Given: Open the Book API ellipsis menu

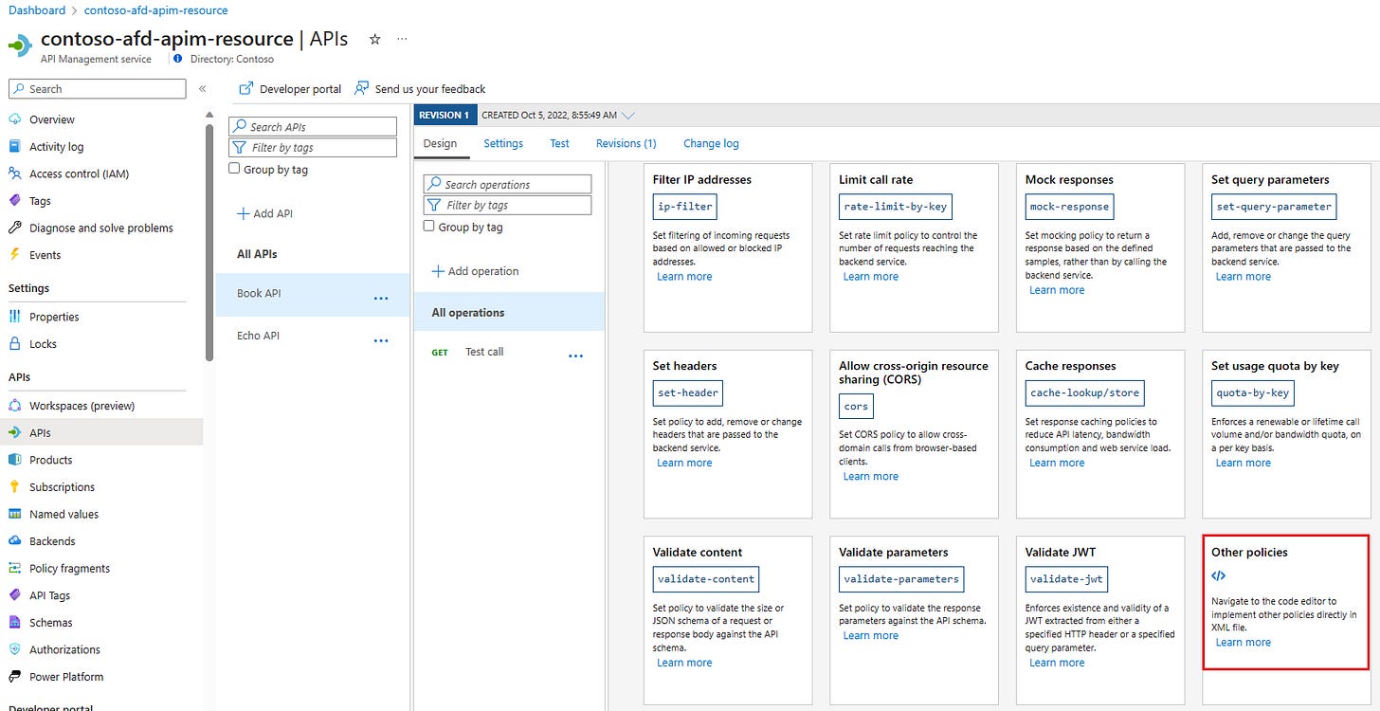Looking at the screenshot, I should (381, 298).
